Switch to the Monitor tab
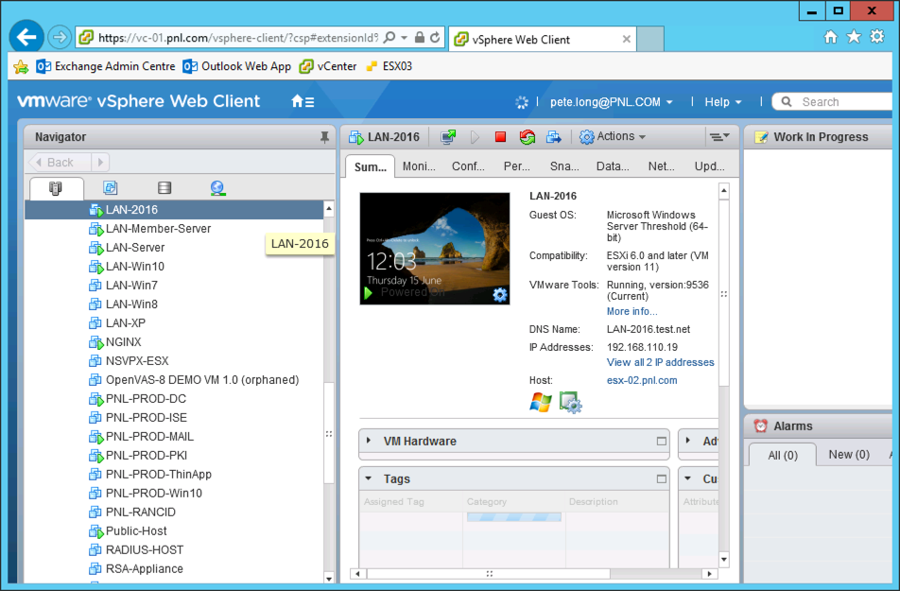The width and height of the screenshot is (900, 591). (419, 166)
